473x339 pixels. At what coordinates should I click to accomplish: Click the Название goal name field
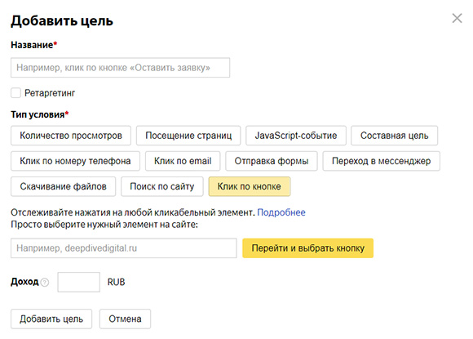120,67
